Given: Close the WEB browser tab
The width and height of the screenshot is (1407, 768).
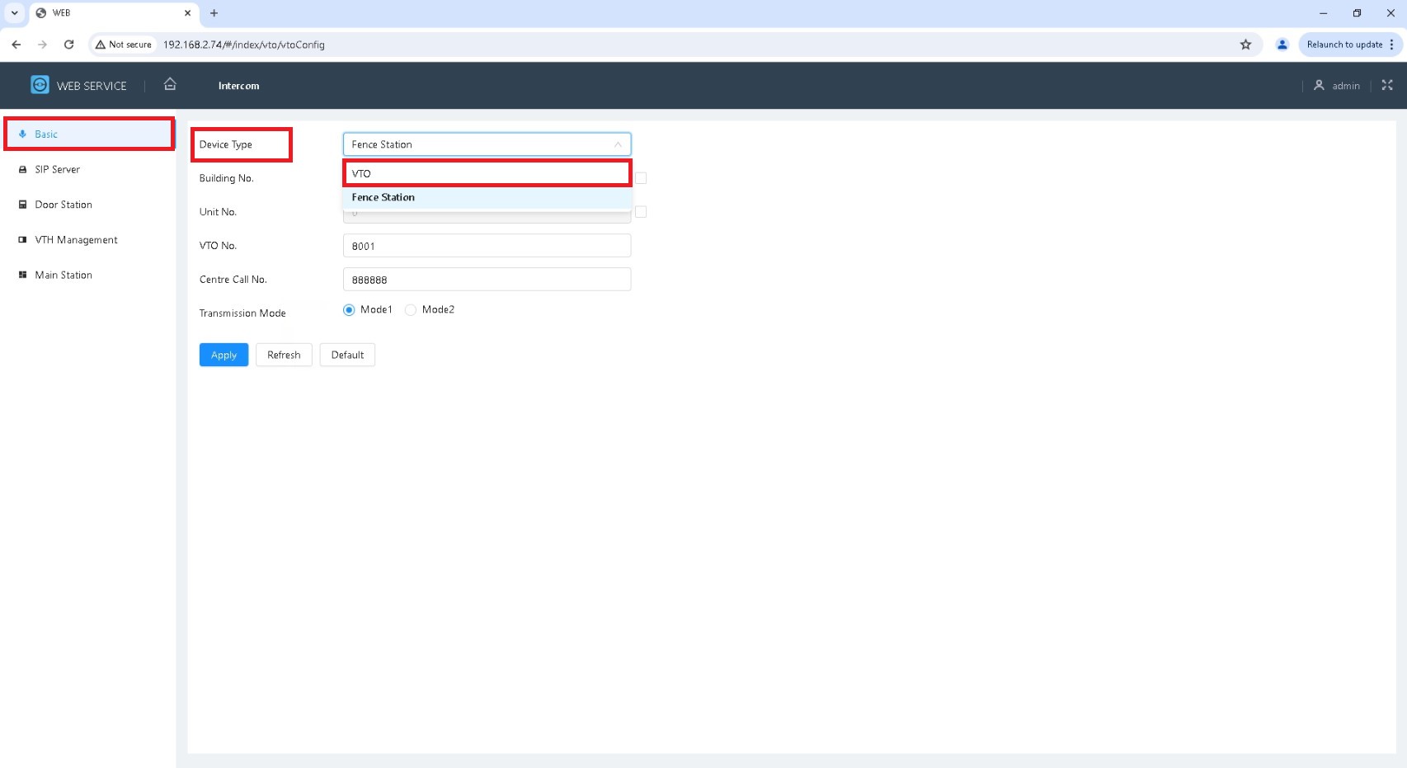Looking at the screenshot, I should pos(187,13).
